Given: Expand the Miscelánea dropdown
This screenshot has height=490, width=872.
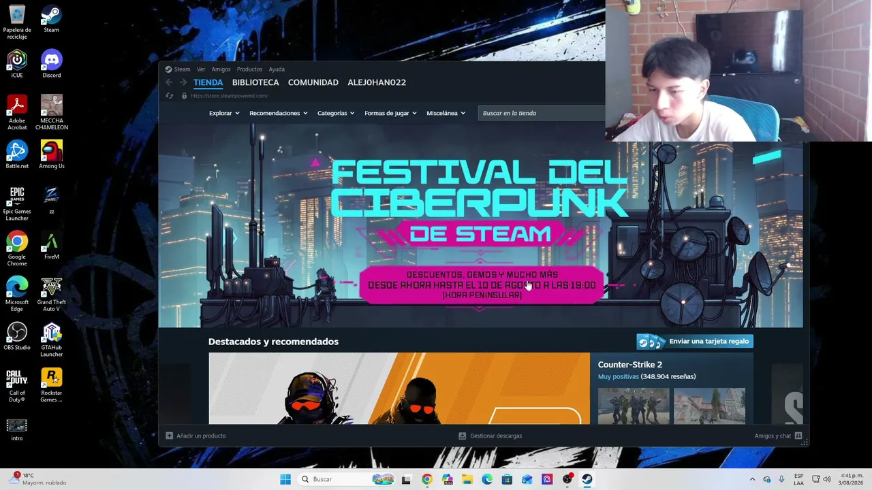Looking at the screenshot, I should (446, 113).
